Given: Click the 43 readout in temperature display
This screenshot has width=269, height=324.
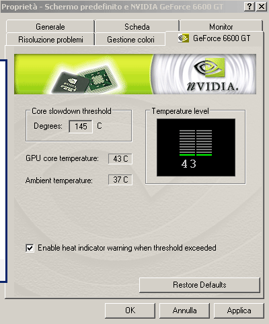Looking at the screenshot, I should 189,164.
